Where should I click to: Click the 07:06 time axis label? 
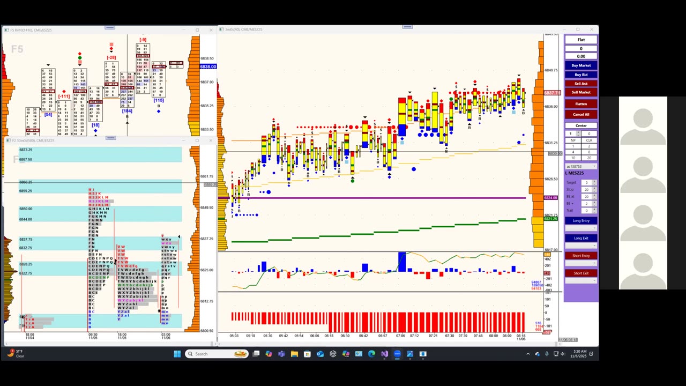(x=400, y=336)
